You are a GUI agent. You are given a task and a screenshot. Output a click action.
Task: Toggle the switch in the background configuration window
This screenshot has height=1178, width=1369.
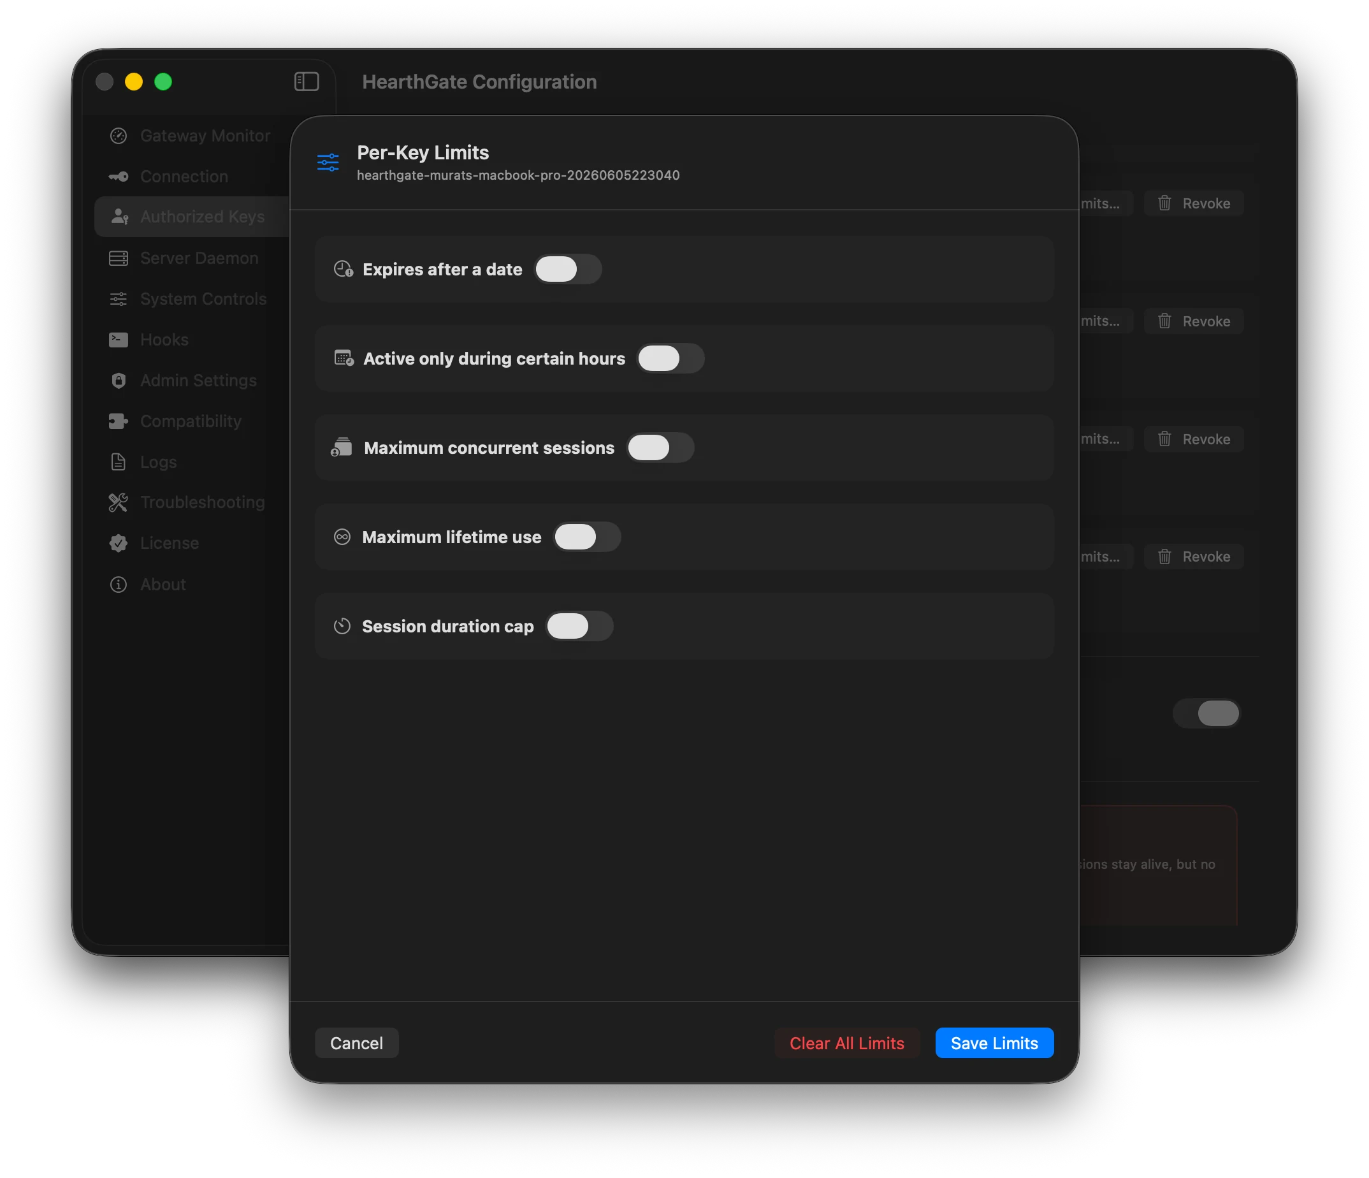(1206, 713)
